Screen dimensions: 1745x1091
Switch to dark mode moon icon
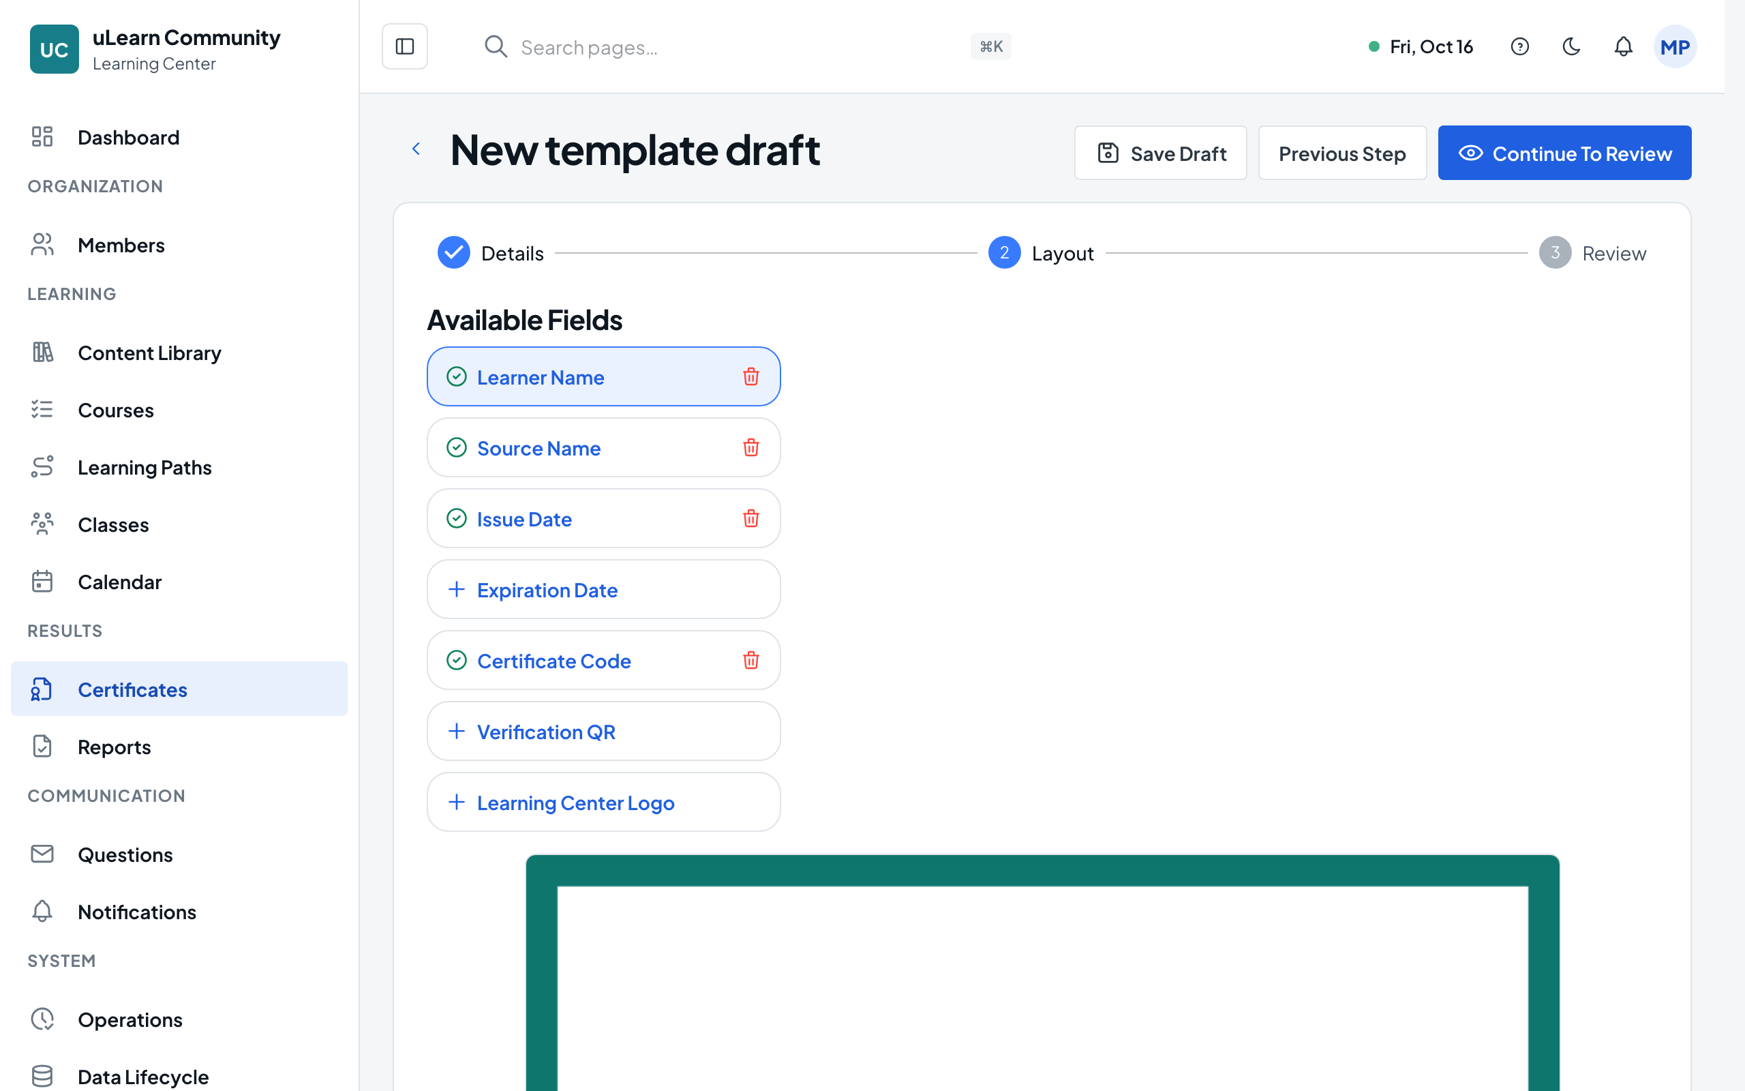[x=1571, y=46]
